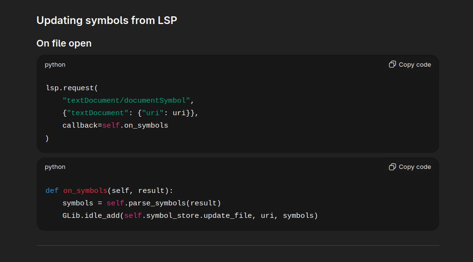Click the "uri" string key in the code
Screen dimensions: 473x262
pos(153,113)
